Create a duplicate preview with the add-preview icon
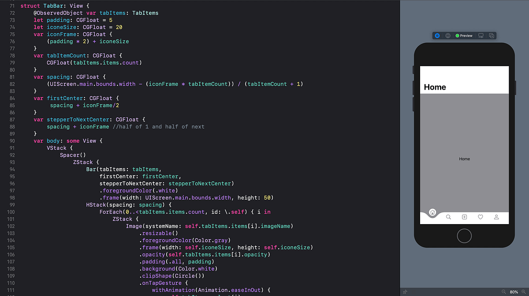 [492, 36]
